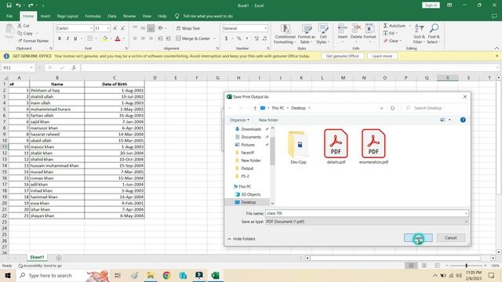Redo the last action
Viewport: 502px width, 282px height.
tap(31, 5)
